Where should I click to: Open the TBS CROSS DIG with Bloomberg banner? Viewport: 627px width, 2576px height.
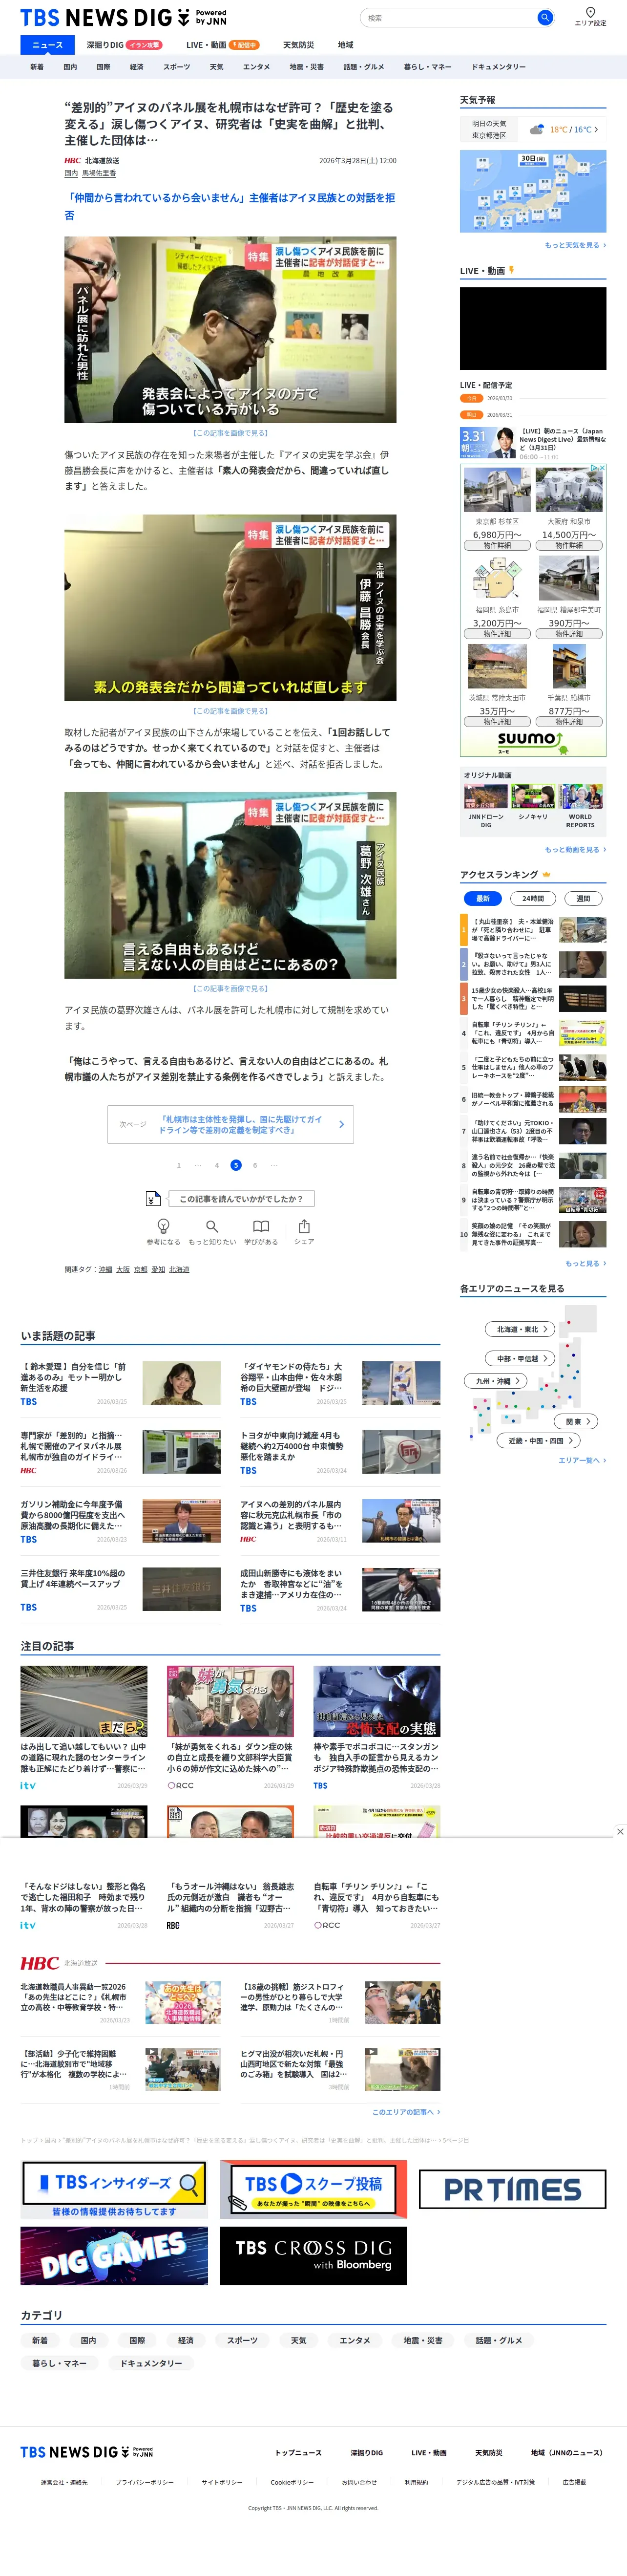[314, 2255]
